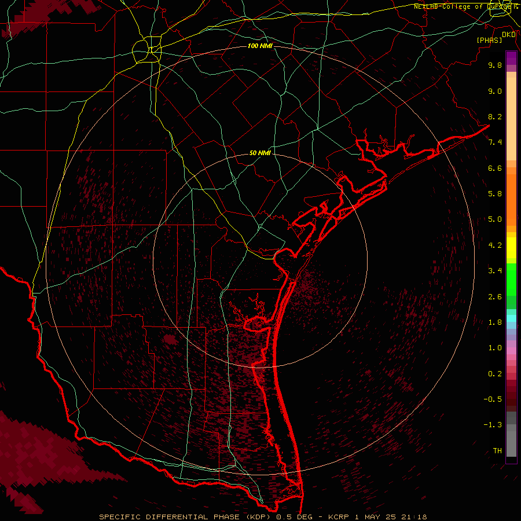Click the 50 NMI range ring label
Screen dimensions: 521x521
click(x=260, y=153)
